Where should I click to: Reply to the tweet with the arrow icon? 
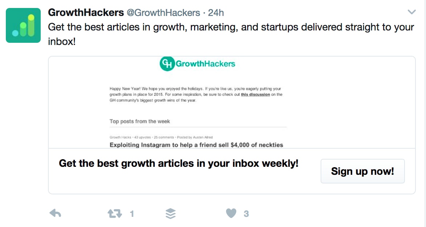click(55, 214)
